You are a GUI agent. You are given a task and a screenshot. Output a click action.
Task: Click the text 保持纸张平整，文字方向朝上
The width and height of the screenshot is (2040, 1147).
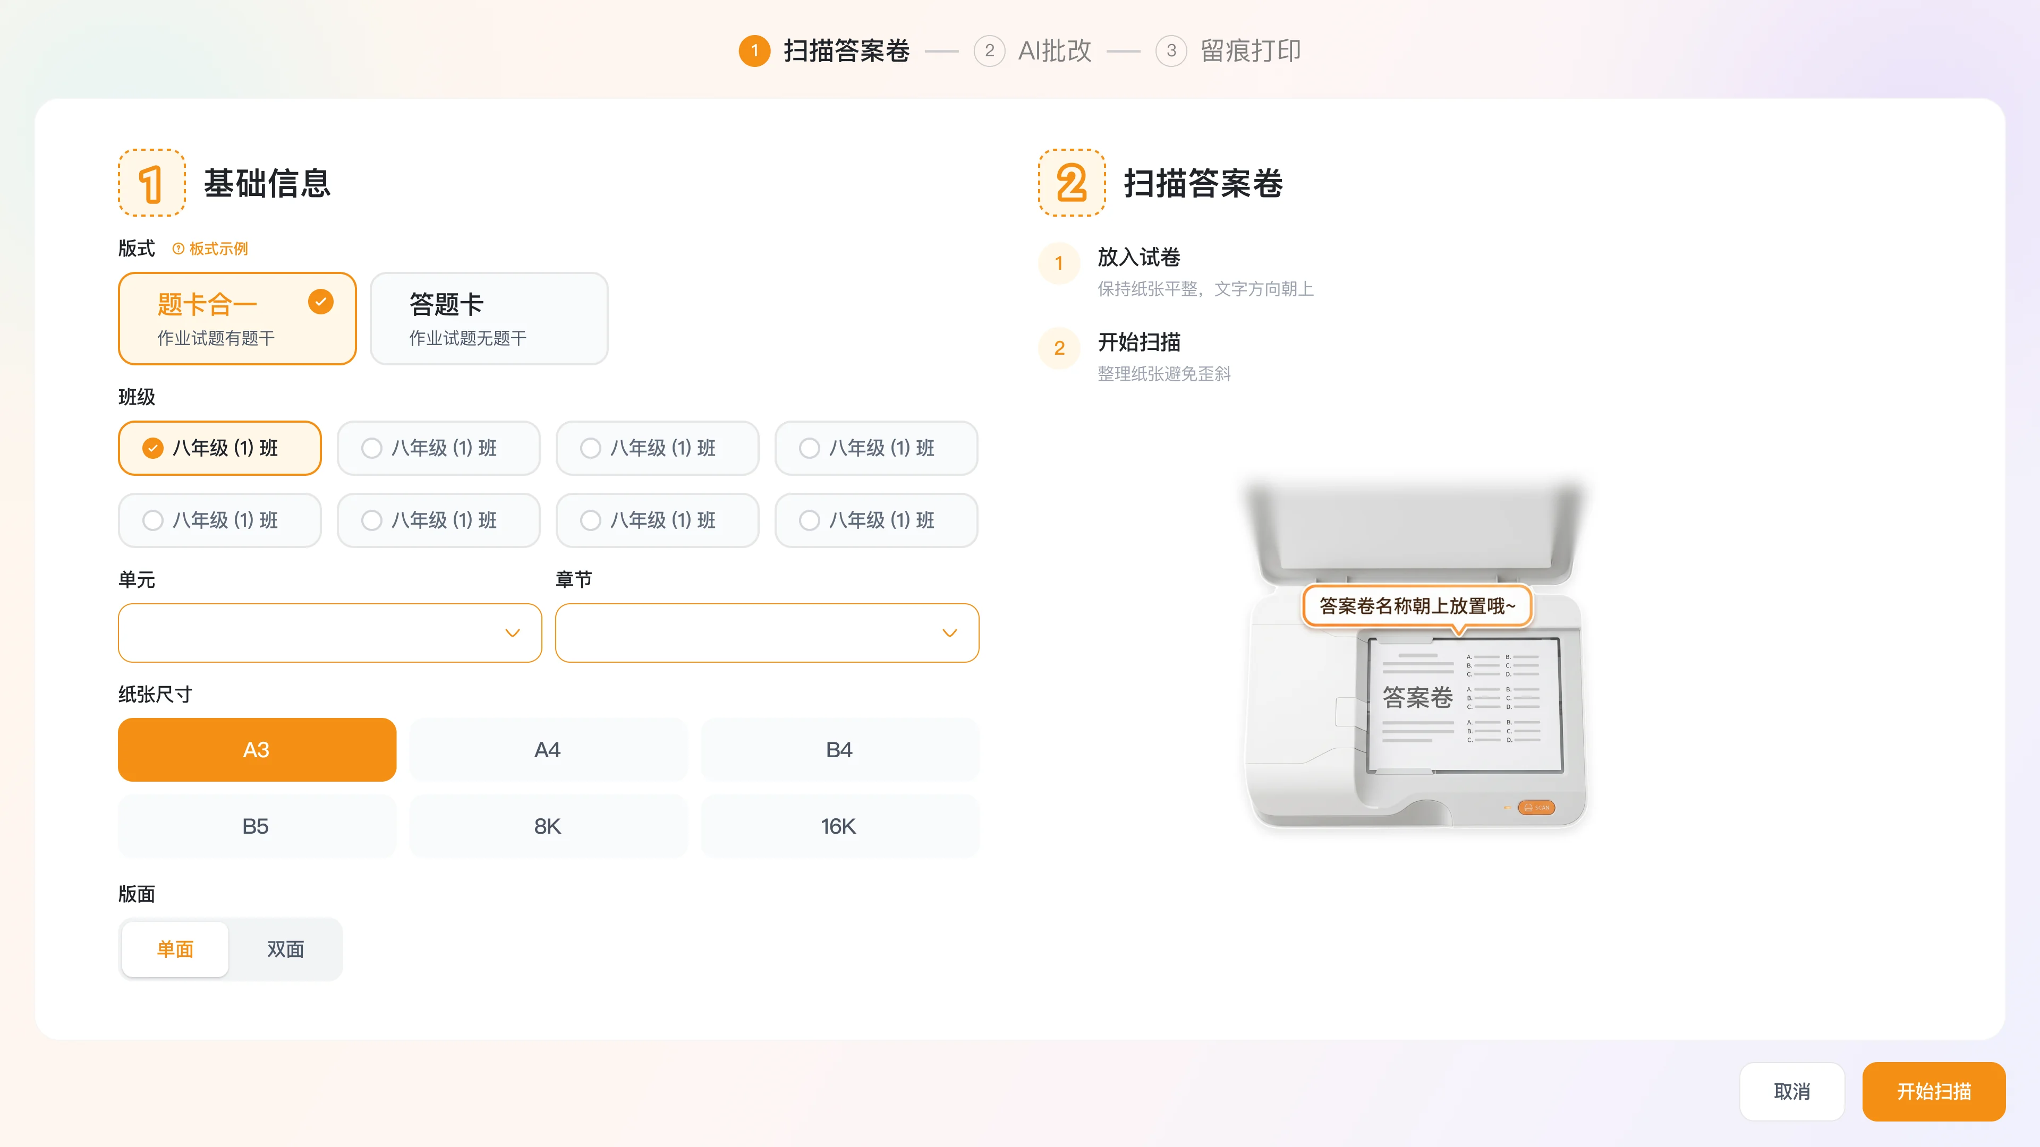click(1205, 289)
